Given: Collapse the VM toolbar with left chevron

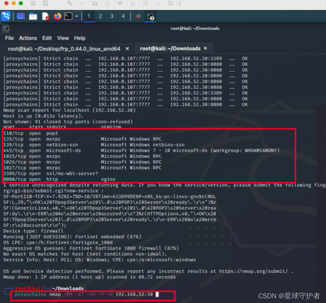Looking at the screenshot, I should [180, 3].
